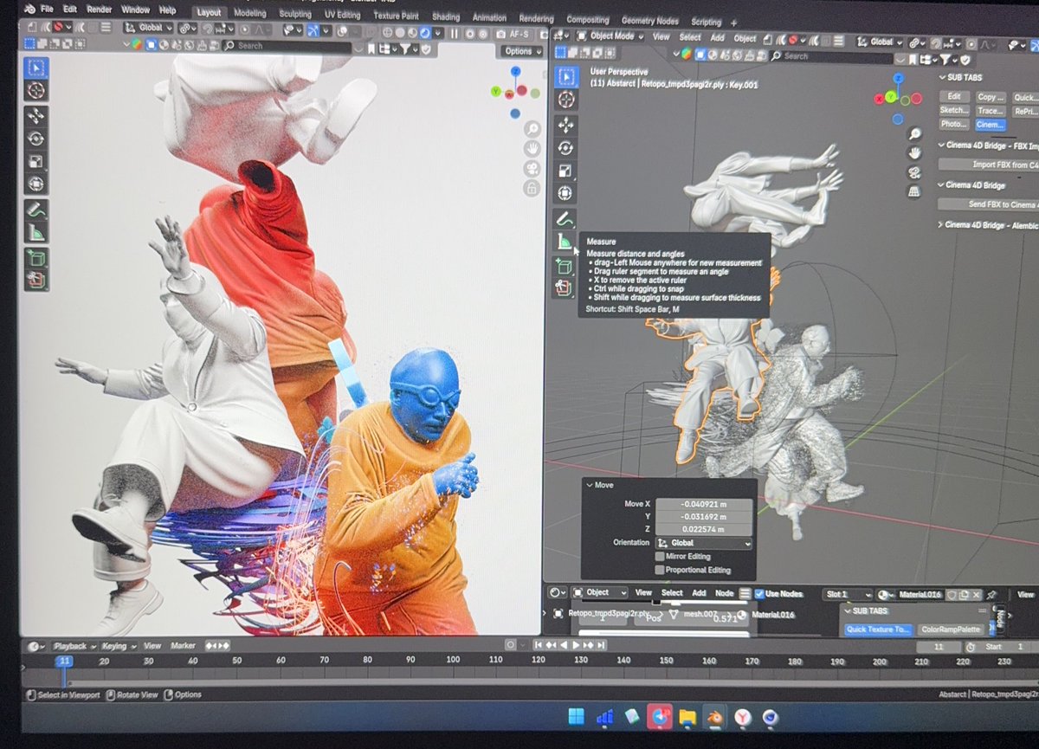Viewport: 1039px width, 749px height.
Task: Click the search field in left outliner bar
Action: tap(287, 45)
